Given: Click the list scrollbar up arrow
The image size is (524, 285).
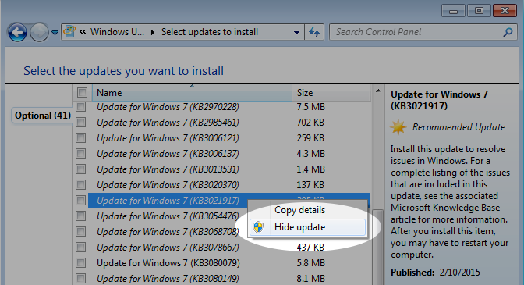Looking at the screenshot, I should [x=378, y=91].
